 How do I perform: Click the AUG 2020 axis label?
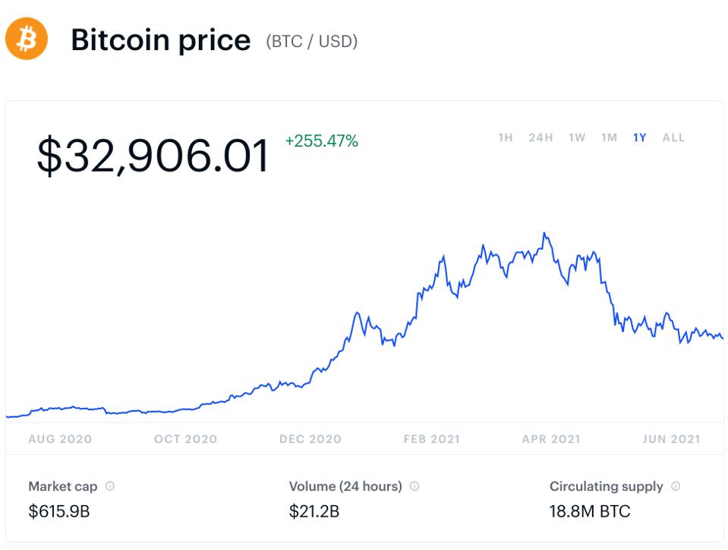coord(60,439)
